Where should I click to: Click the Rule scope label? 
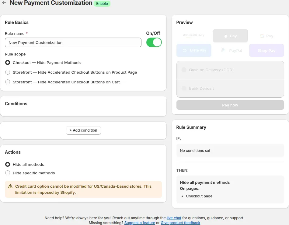click(x=15, y=54)
